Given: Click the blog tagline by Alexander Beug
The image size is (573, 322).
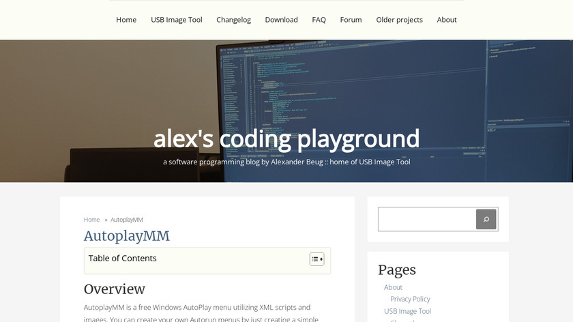Looking at the screenshot, I should tap(286, 162).
